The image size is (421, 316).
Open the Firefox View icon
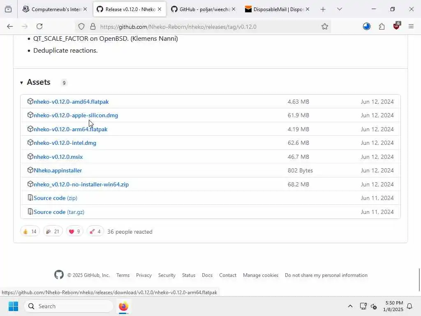(8, 9)
